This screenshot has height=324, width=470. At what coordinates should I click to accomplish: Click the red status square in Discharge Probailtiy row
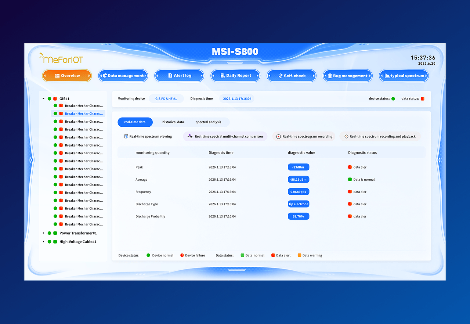(x=350, y=216)
